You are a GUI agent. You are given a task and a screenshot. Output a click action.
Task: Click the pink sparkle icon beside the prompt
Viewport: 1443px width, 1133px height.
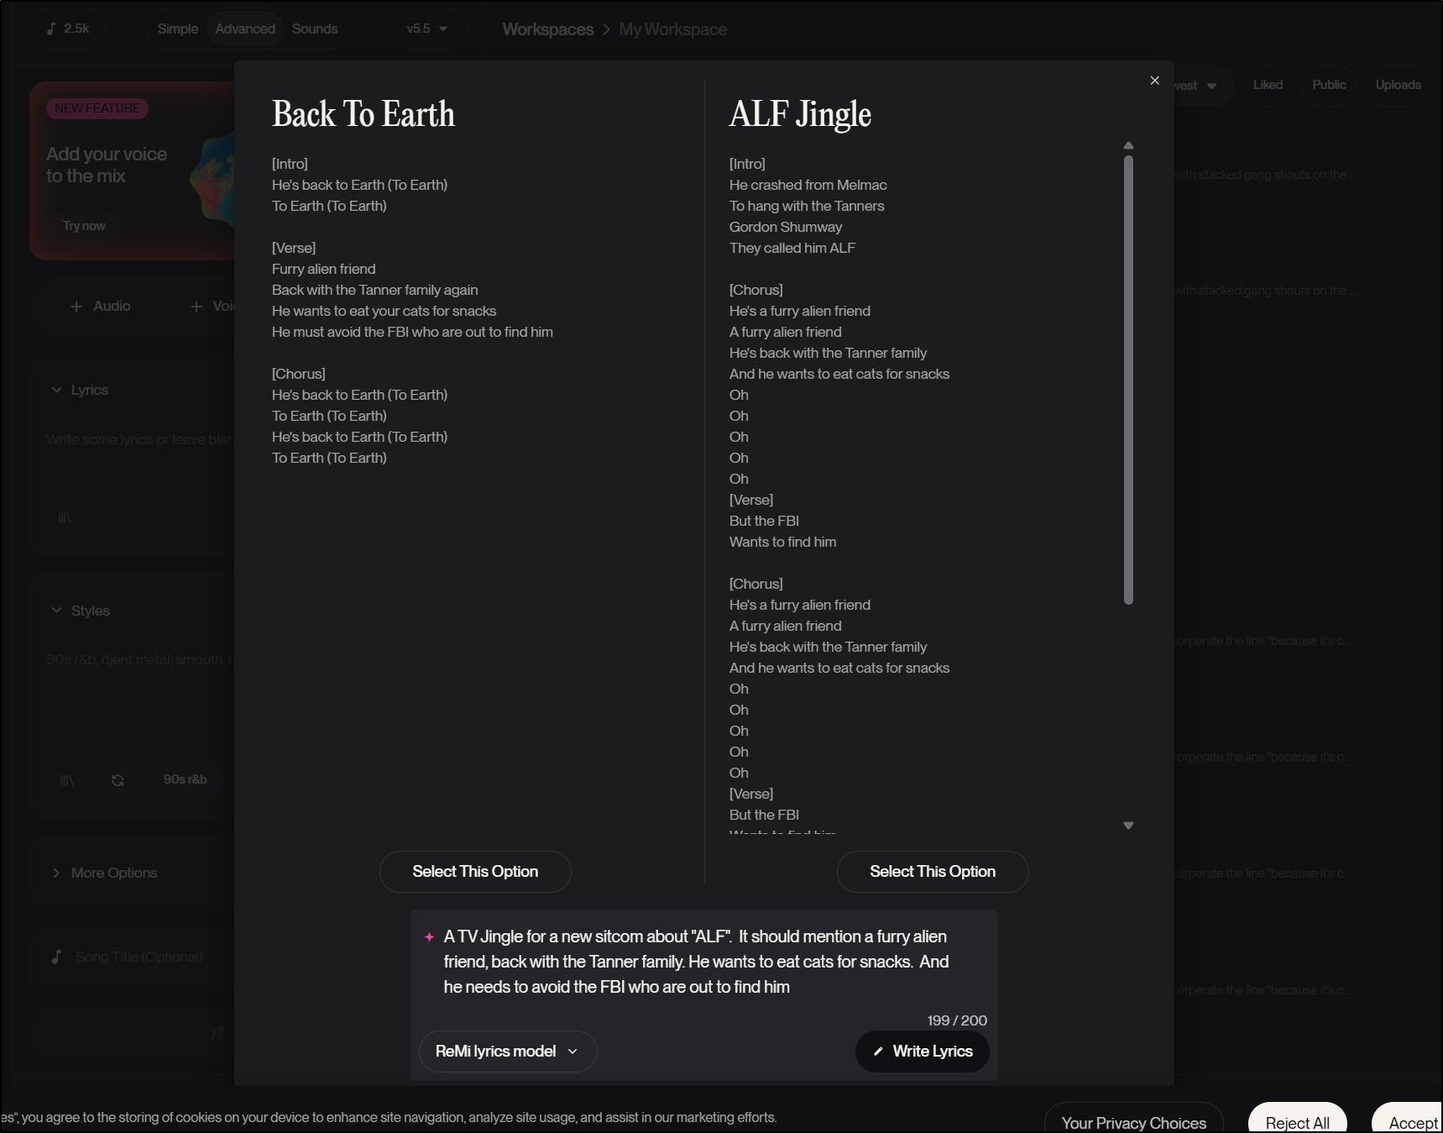pyautogui.click(x=429, y=936)
